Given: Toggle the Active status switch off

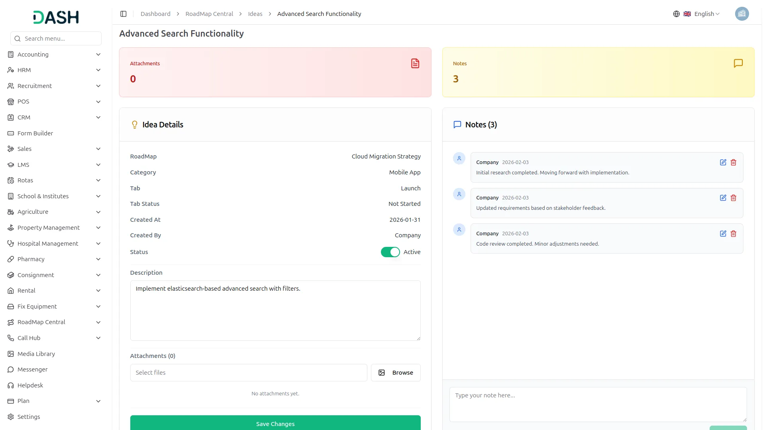Looking at the screenshot, I should [x=390, y=252].
